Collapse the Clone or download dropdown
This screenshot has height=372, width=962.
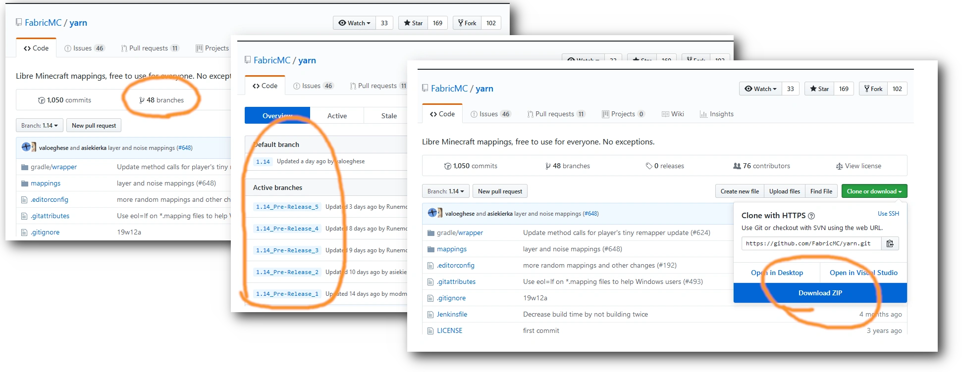874,191
